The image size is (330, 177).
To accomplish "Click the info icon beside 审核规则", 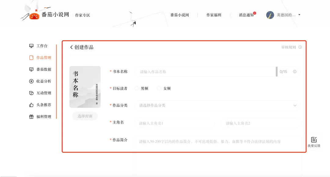I will coord(300,47).
